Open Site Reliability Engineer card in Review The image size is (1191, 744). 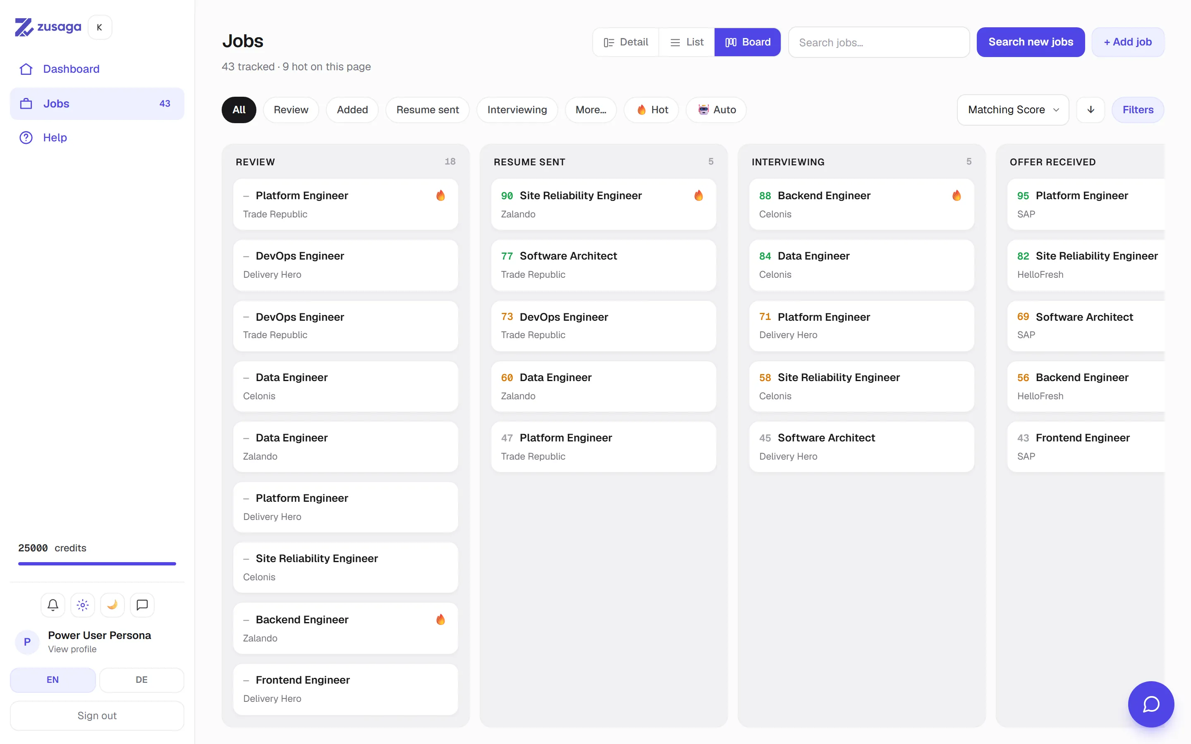[x=345, y=568]
